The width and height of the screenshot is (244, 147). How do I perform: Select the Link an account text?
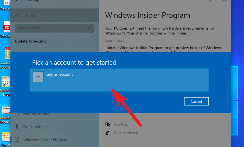click(59, 74)
